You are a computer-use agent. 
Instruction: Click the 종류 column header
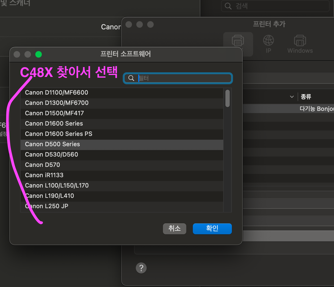pos(306,97)
